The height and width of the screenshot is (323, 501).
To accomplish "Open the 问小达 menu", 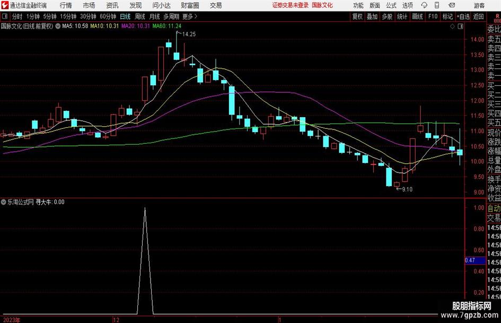I will tap(161, 5).
